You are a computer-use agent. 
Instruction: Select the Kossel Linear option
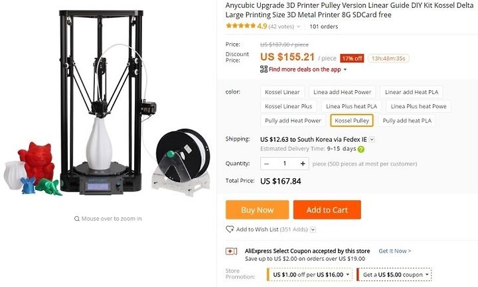point(282,92)
